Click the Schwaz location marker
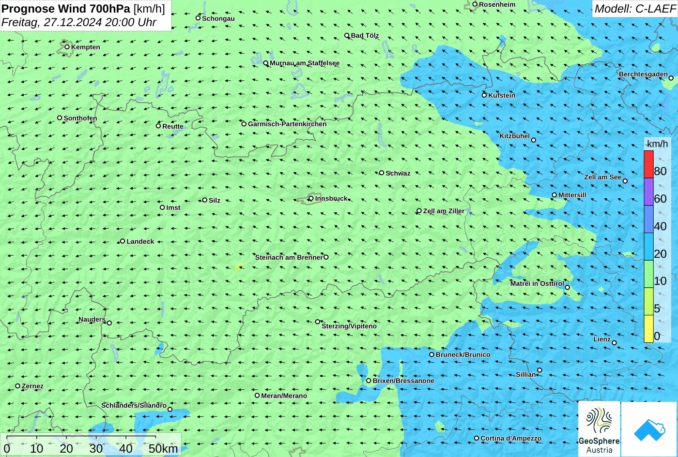Image resolution: width=678 pixels, height=457 pixels. point(382,173)
